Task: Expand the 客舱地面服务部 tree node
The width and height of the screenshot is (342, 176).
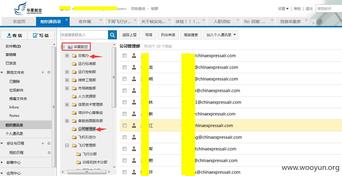Action: coord(67,121)
